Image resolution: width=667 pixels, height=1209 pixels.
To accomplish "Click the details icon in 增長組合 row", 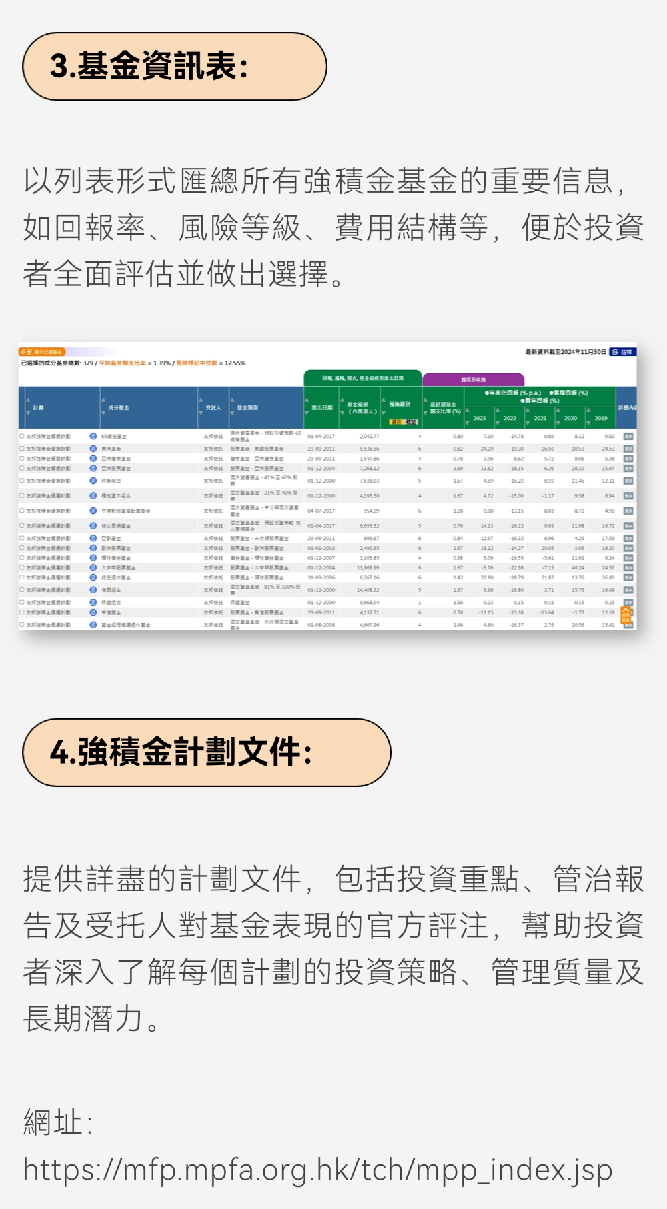I will [x=628, y=590].
